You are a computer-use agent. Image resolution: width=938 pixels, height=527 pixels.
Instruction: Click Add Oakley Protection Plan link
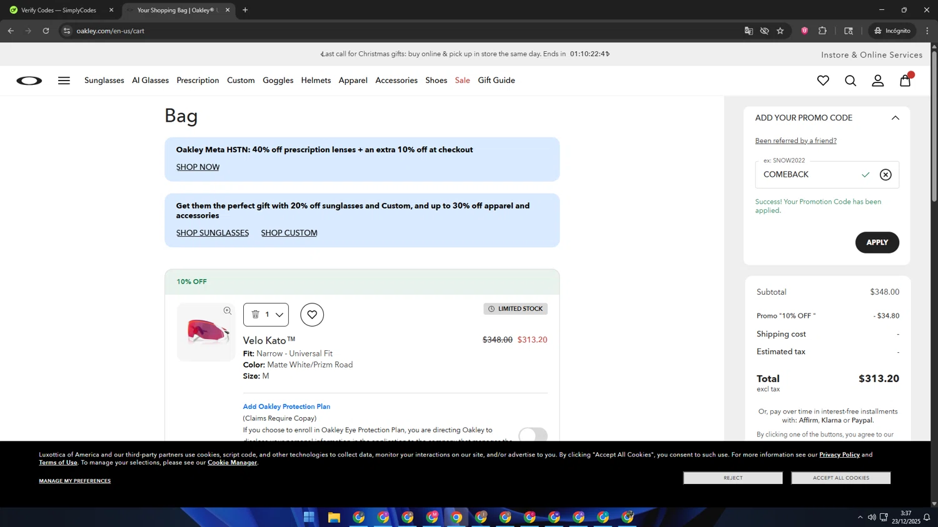[286, 406]
